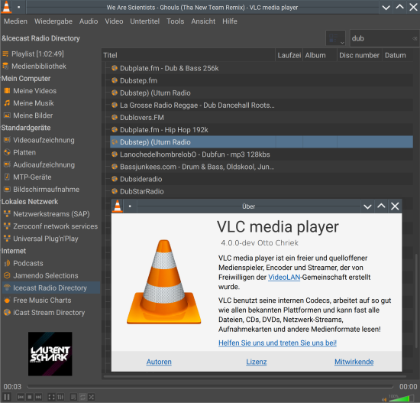The width and height of the screenshot is (420, 403).
Task: Select 'LanochedelhombrelobO - Dubfun' station
Action: coord(261,154)
